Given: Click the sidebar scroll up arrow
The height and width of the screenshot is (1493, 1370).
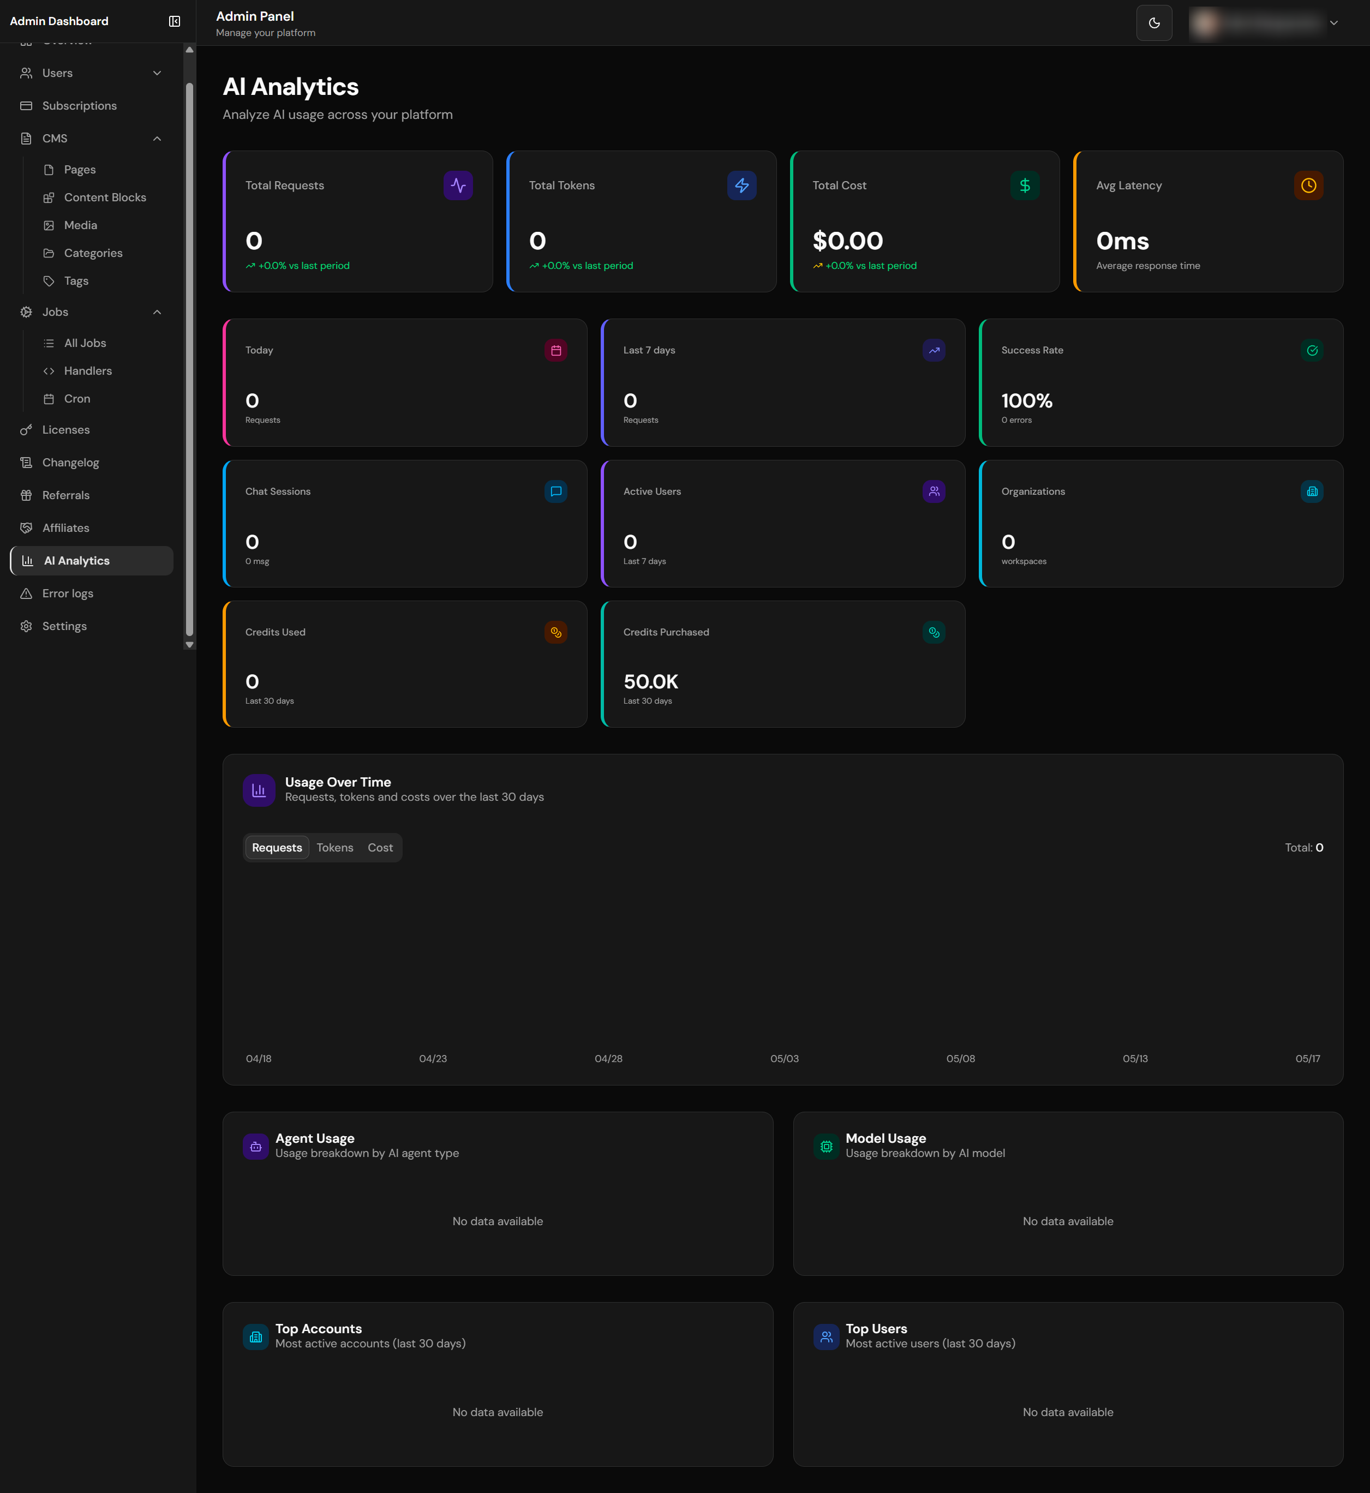Looking at the screenshot, I should [190, 50].
